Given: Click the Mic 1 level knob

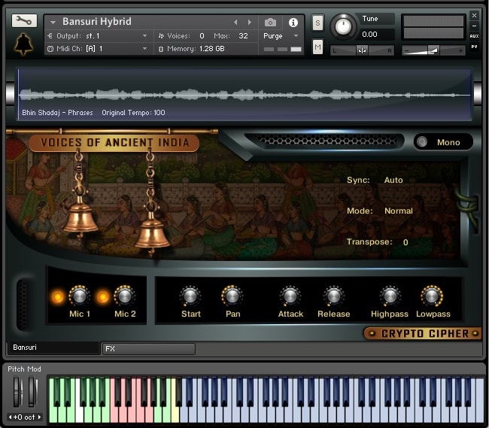Looking at the screenshot, I should click(x=79, y=296).
